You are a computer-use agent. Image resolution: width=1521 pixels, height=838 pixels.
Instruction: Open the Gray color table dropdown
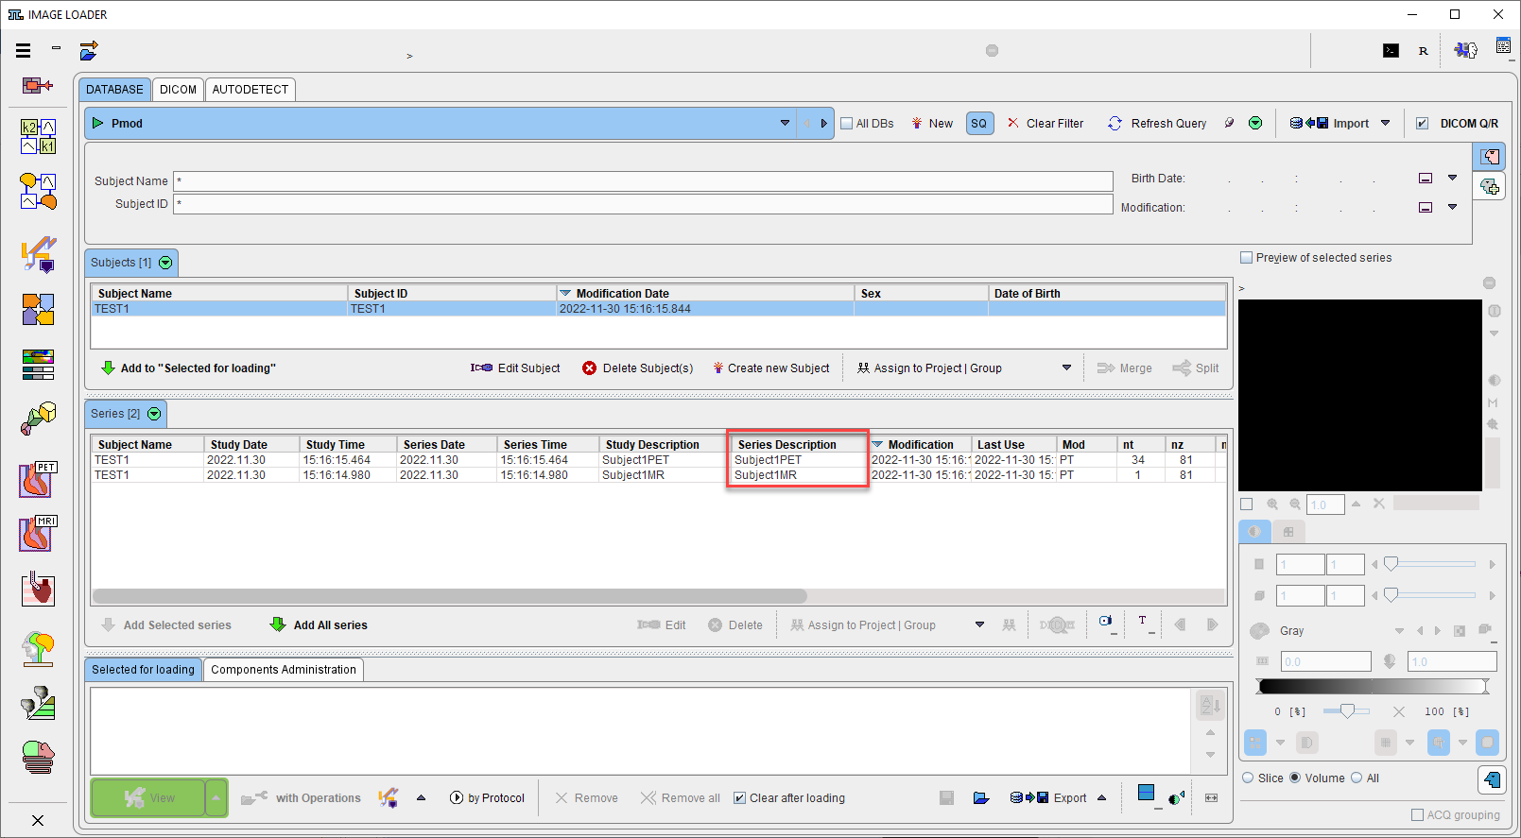coord(1399,631)
